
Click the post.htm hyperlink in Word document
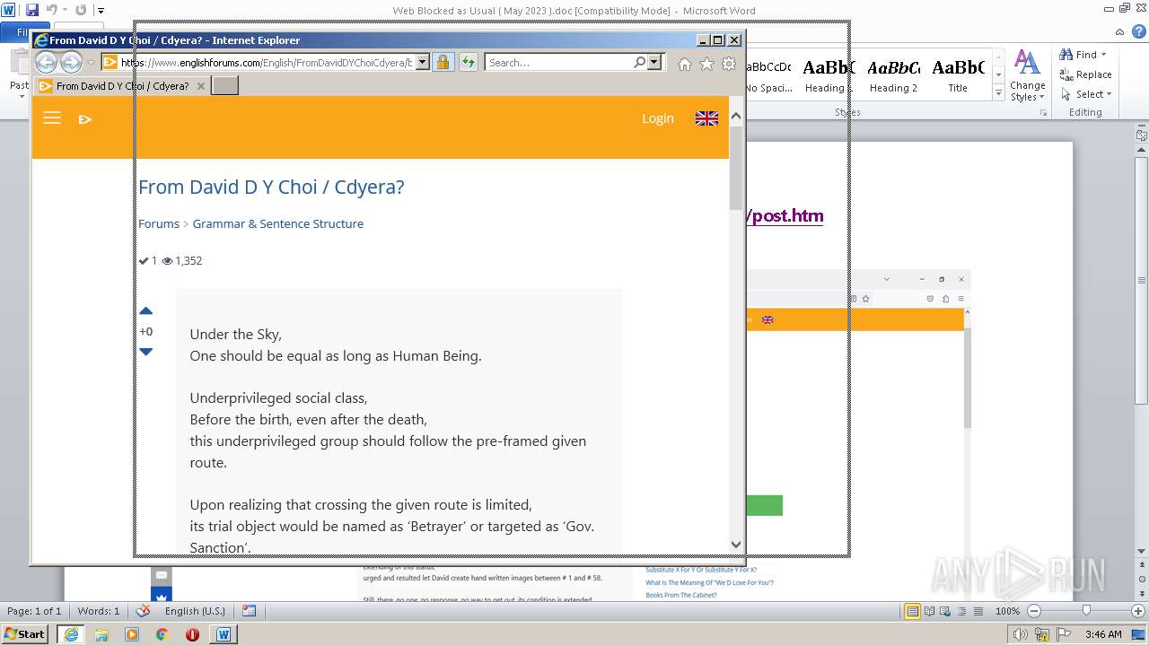(784, 215)
